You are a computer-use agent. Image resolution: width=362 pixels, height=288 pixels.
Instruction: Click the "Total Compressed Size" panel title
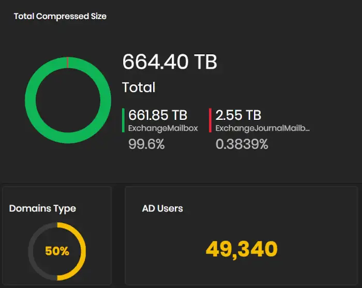pyautogui.click(x=60, y=16)
